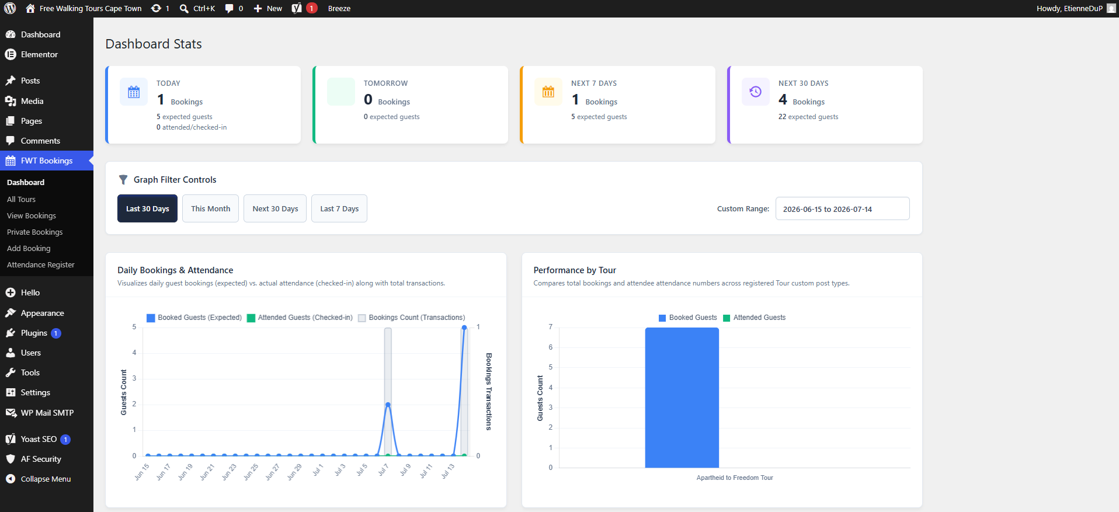Viewport: 1119px width, 512px height.
Task: Open the Ctrl+K search icon
Action: (184, 8)
